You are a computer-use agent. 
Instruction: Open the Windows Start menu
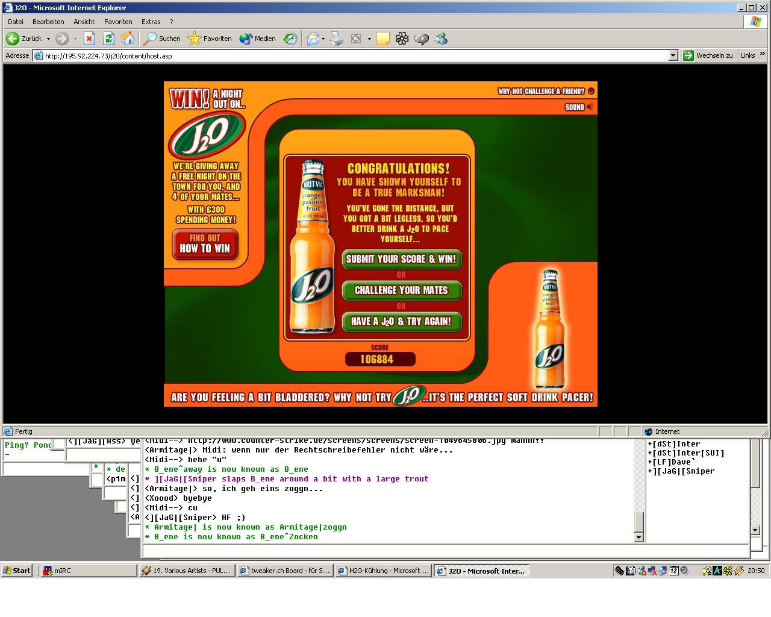pyautogui.click(x=17, y=571)
